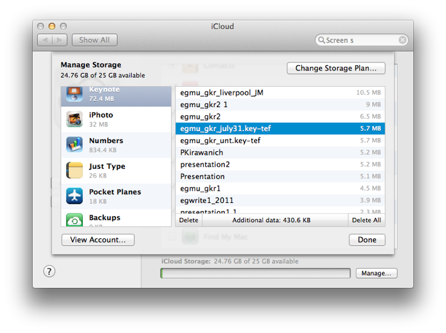Select the Backups entry label

coord(105,218)
